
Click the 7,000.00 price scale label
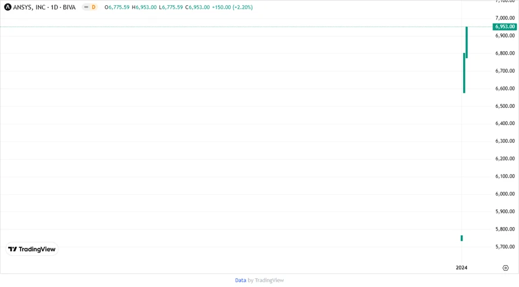[505, 18]
